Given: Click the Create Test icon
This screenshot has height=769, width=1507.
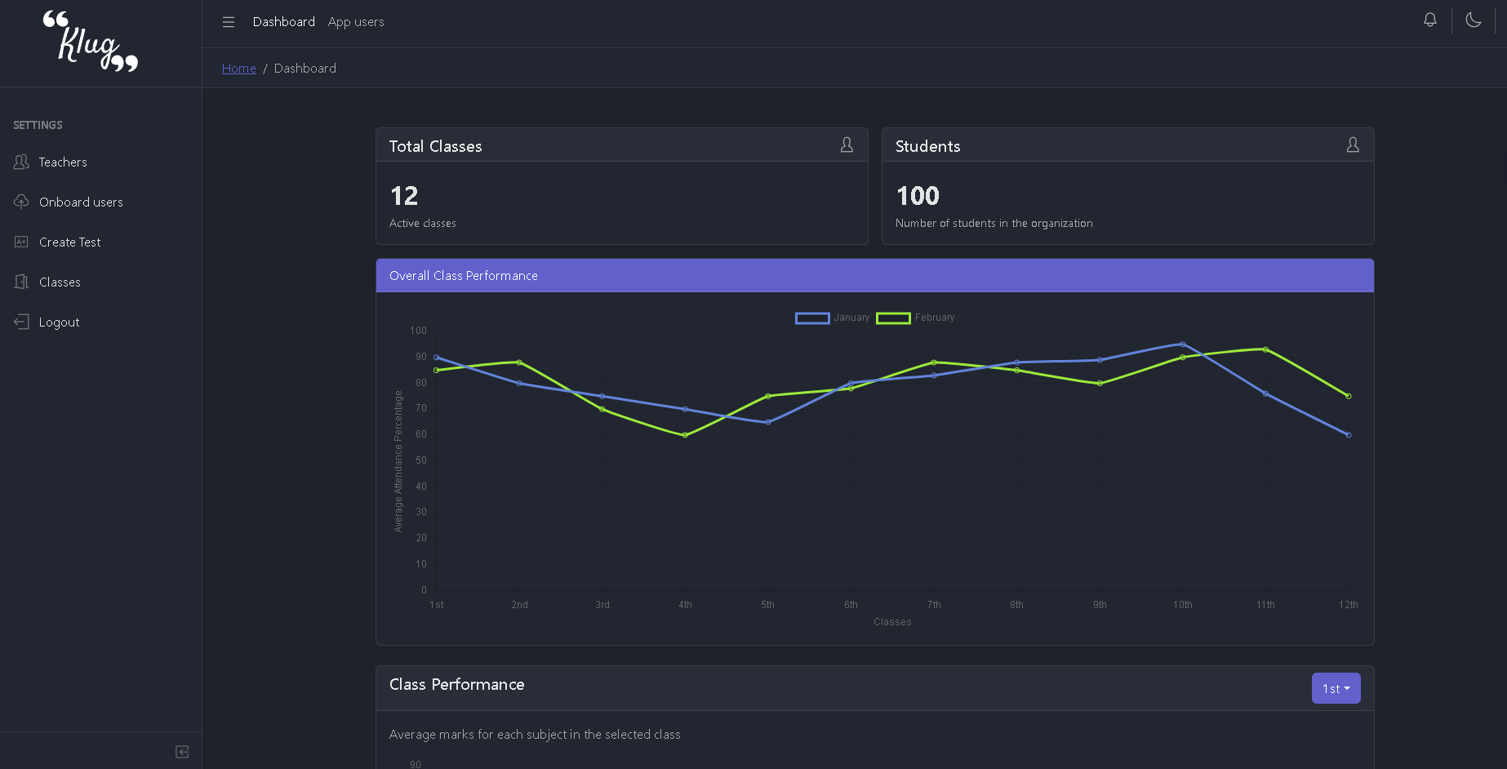Looking at the screenshot, I should (21, 242).
